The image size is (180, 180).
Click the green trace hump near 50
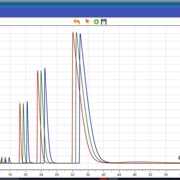tap(139, 162)
